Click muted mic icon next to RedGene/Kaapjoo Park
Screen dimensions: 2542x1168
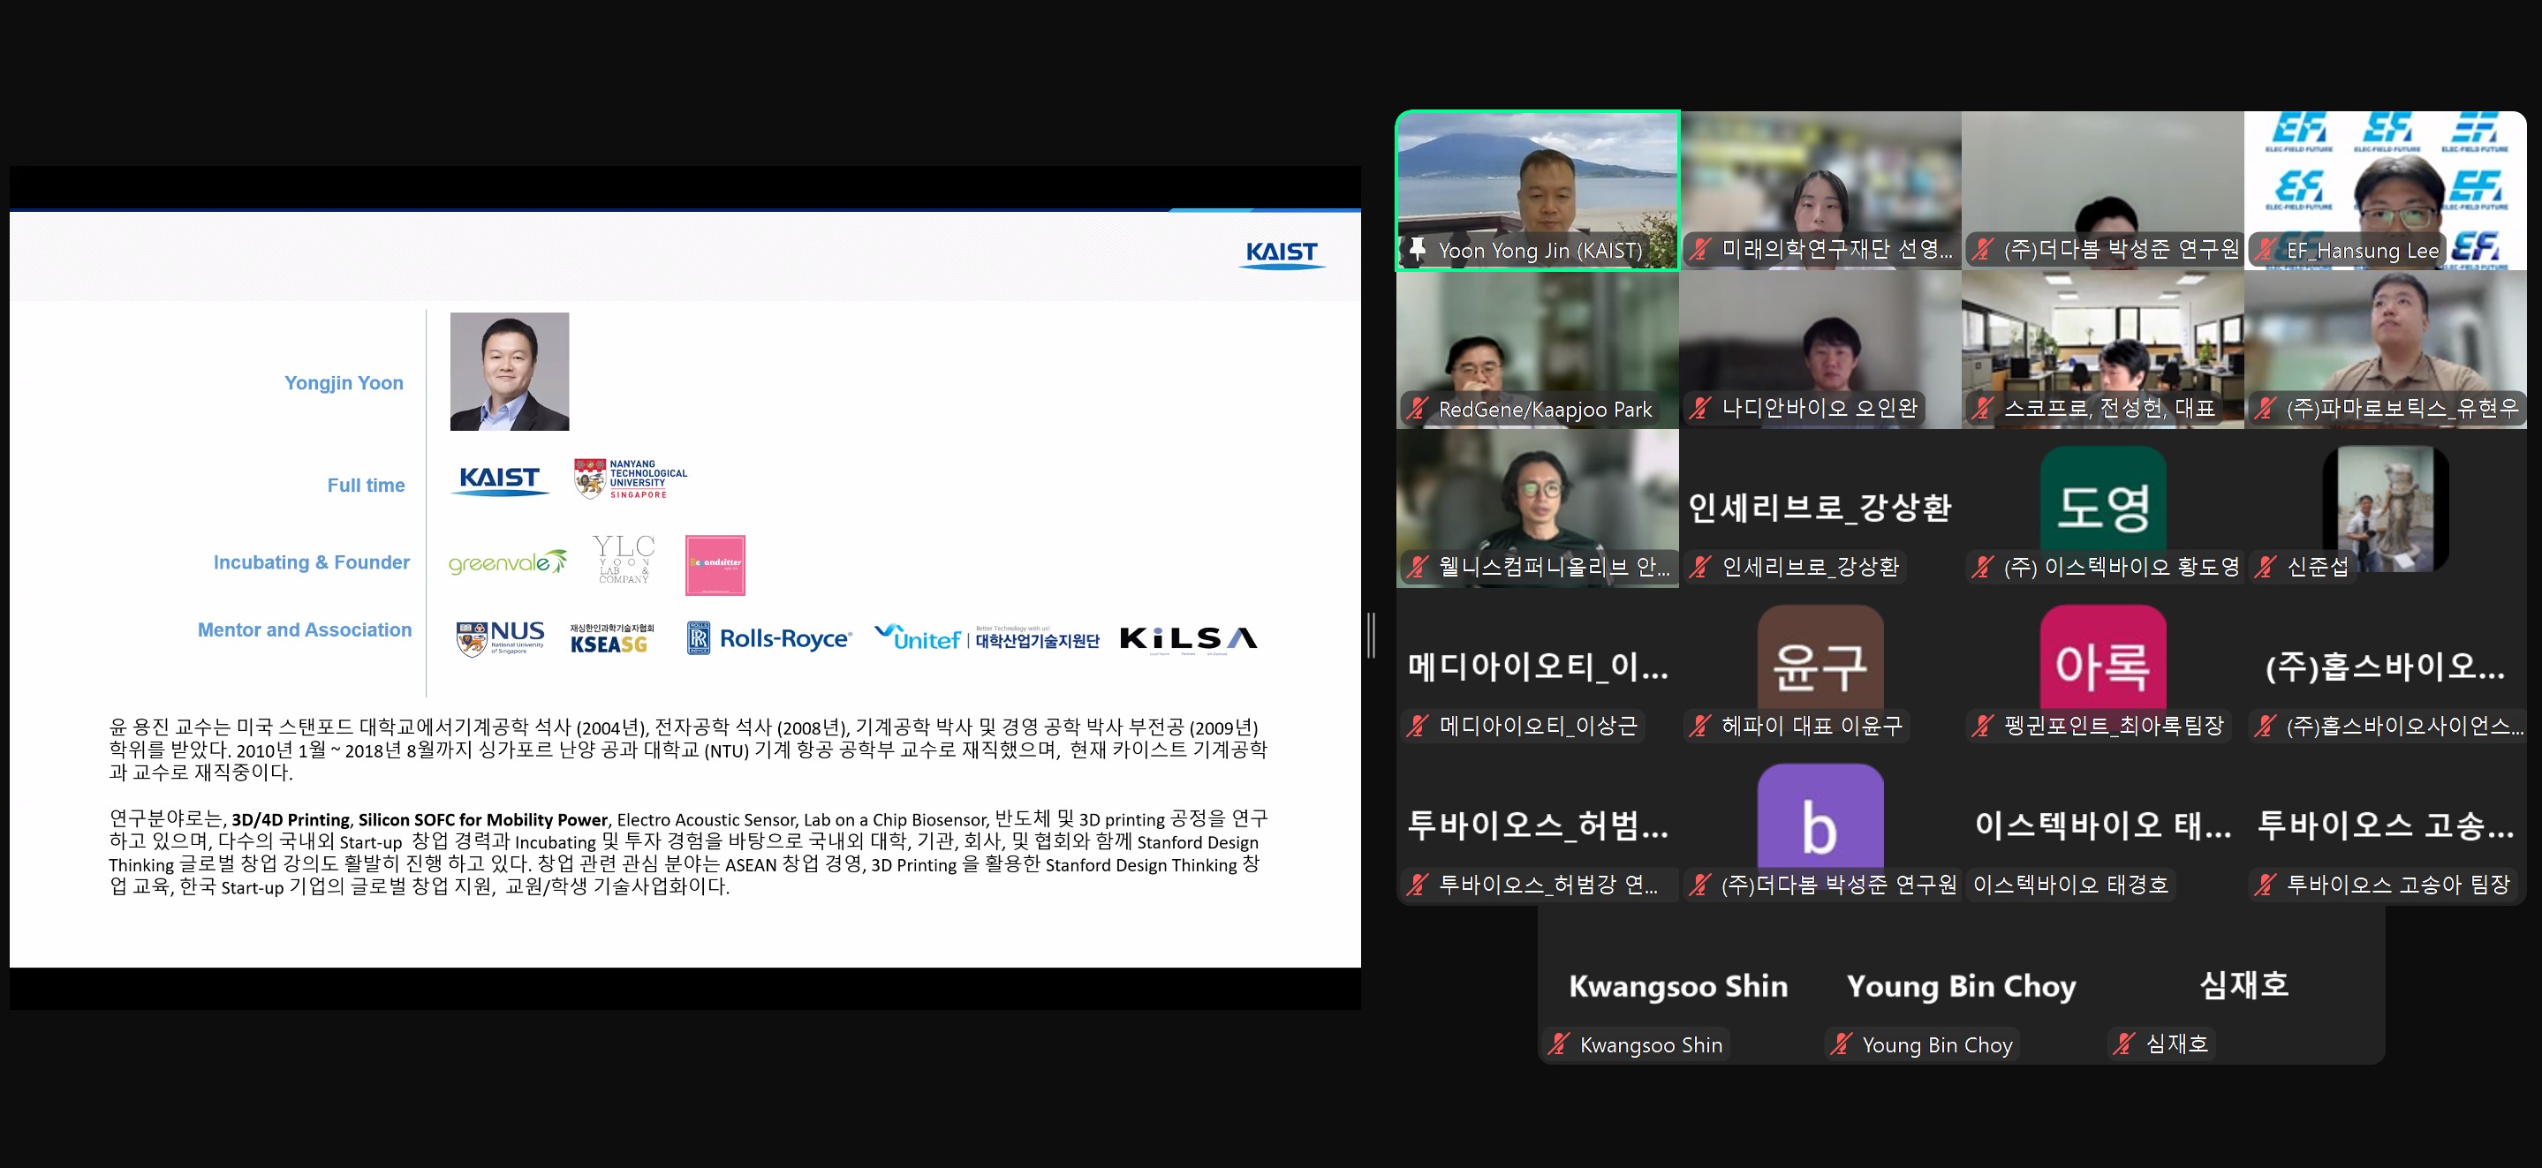1418,409
